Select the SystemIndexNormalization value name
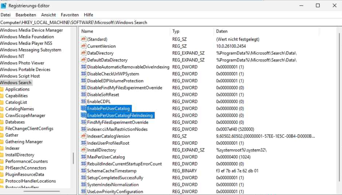Viewport: 342px width, 195px height. [113, 185]
